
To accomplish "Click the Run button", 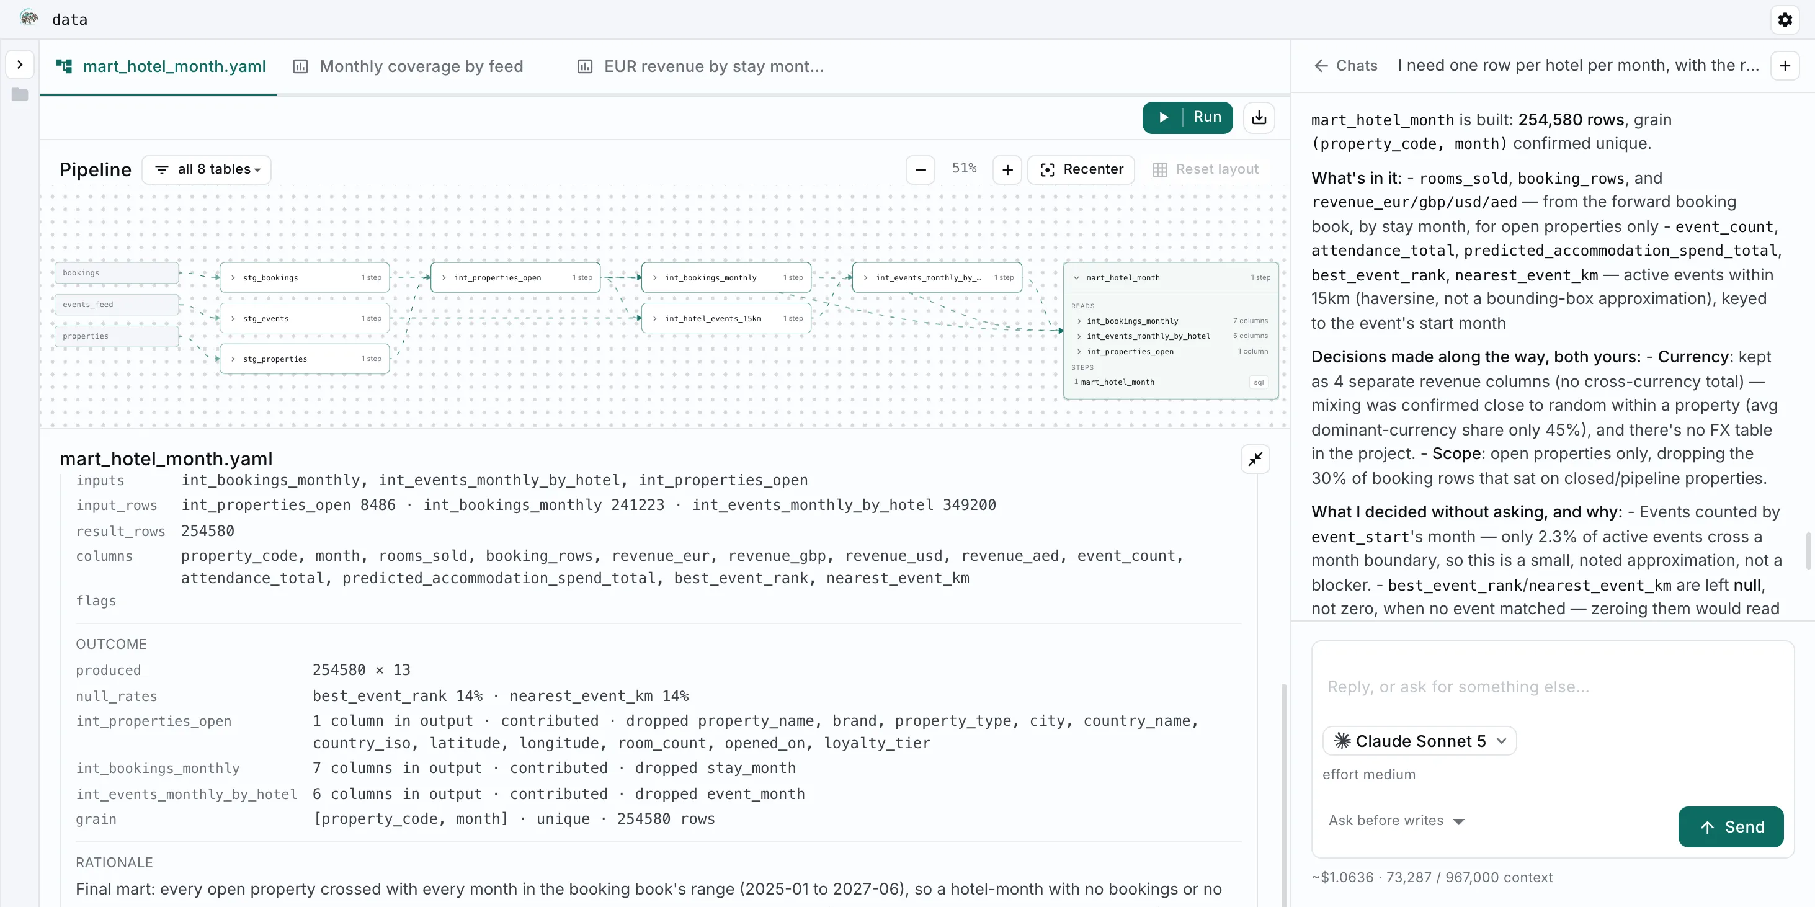I will coord(1187,117).
